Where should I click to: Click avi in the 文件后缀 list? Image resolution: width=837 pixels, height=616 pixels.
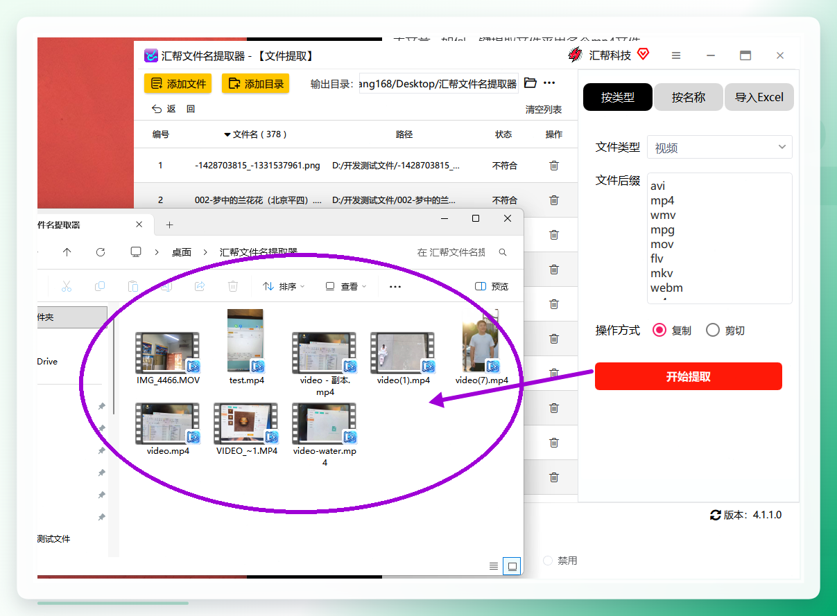[x=658, y=186]
